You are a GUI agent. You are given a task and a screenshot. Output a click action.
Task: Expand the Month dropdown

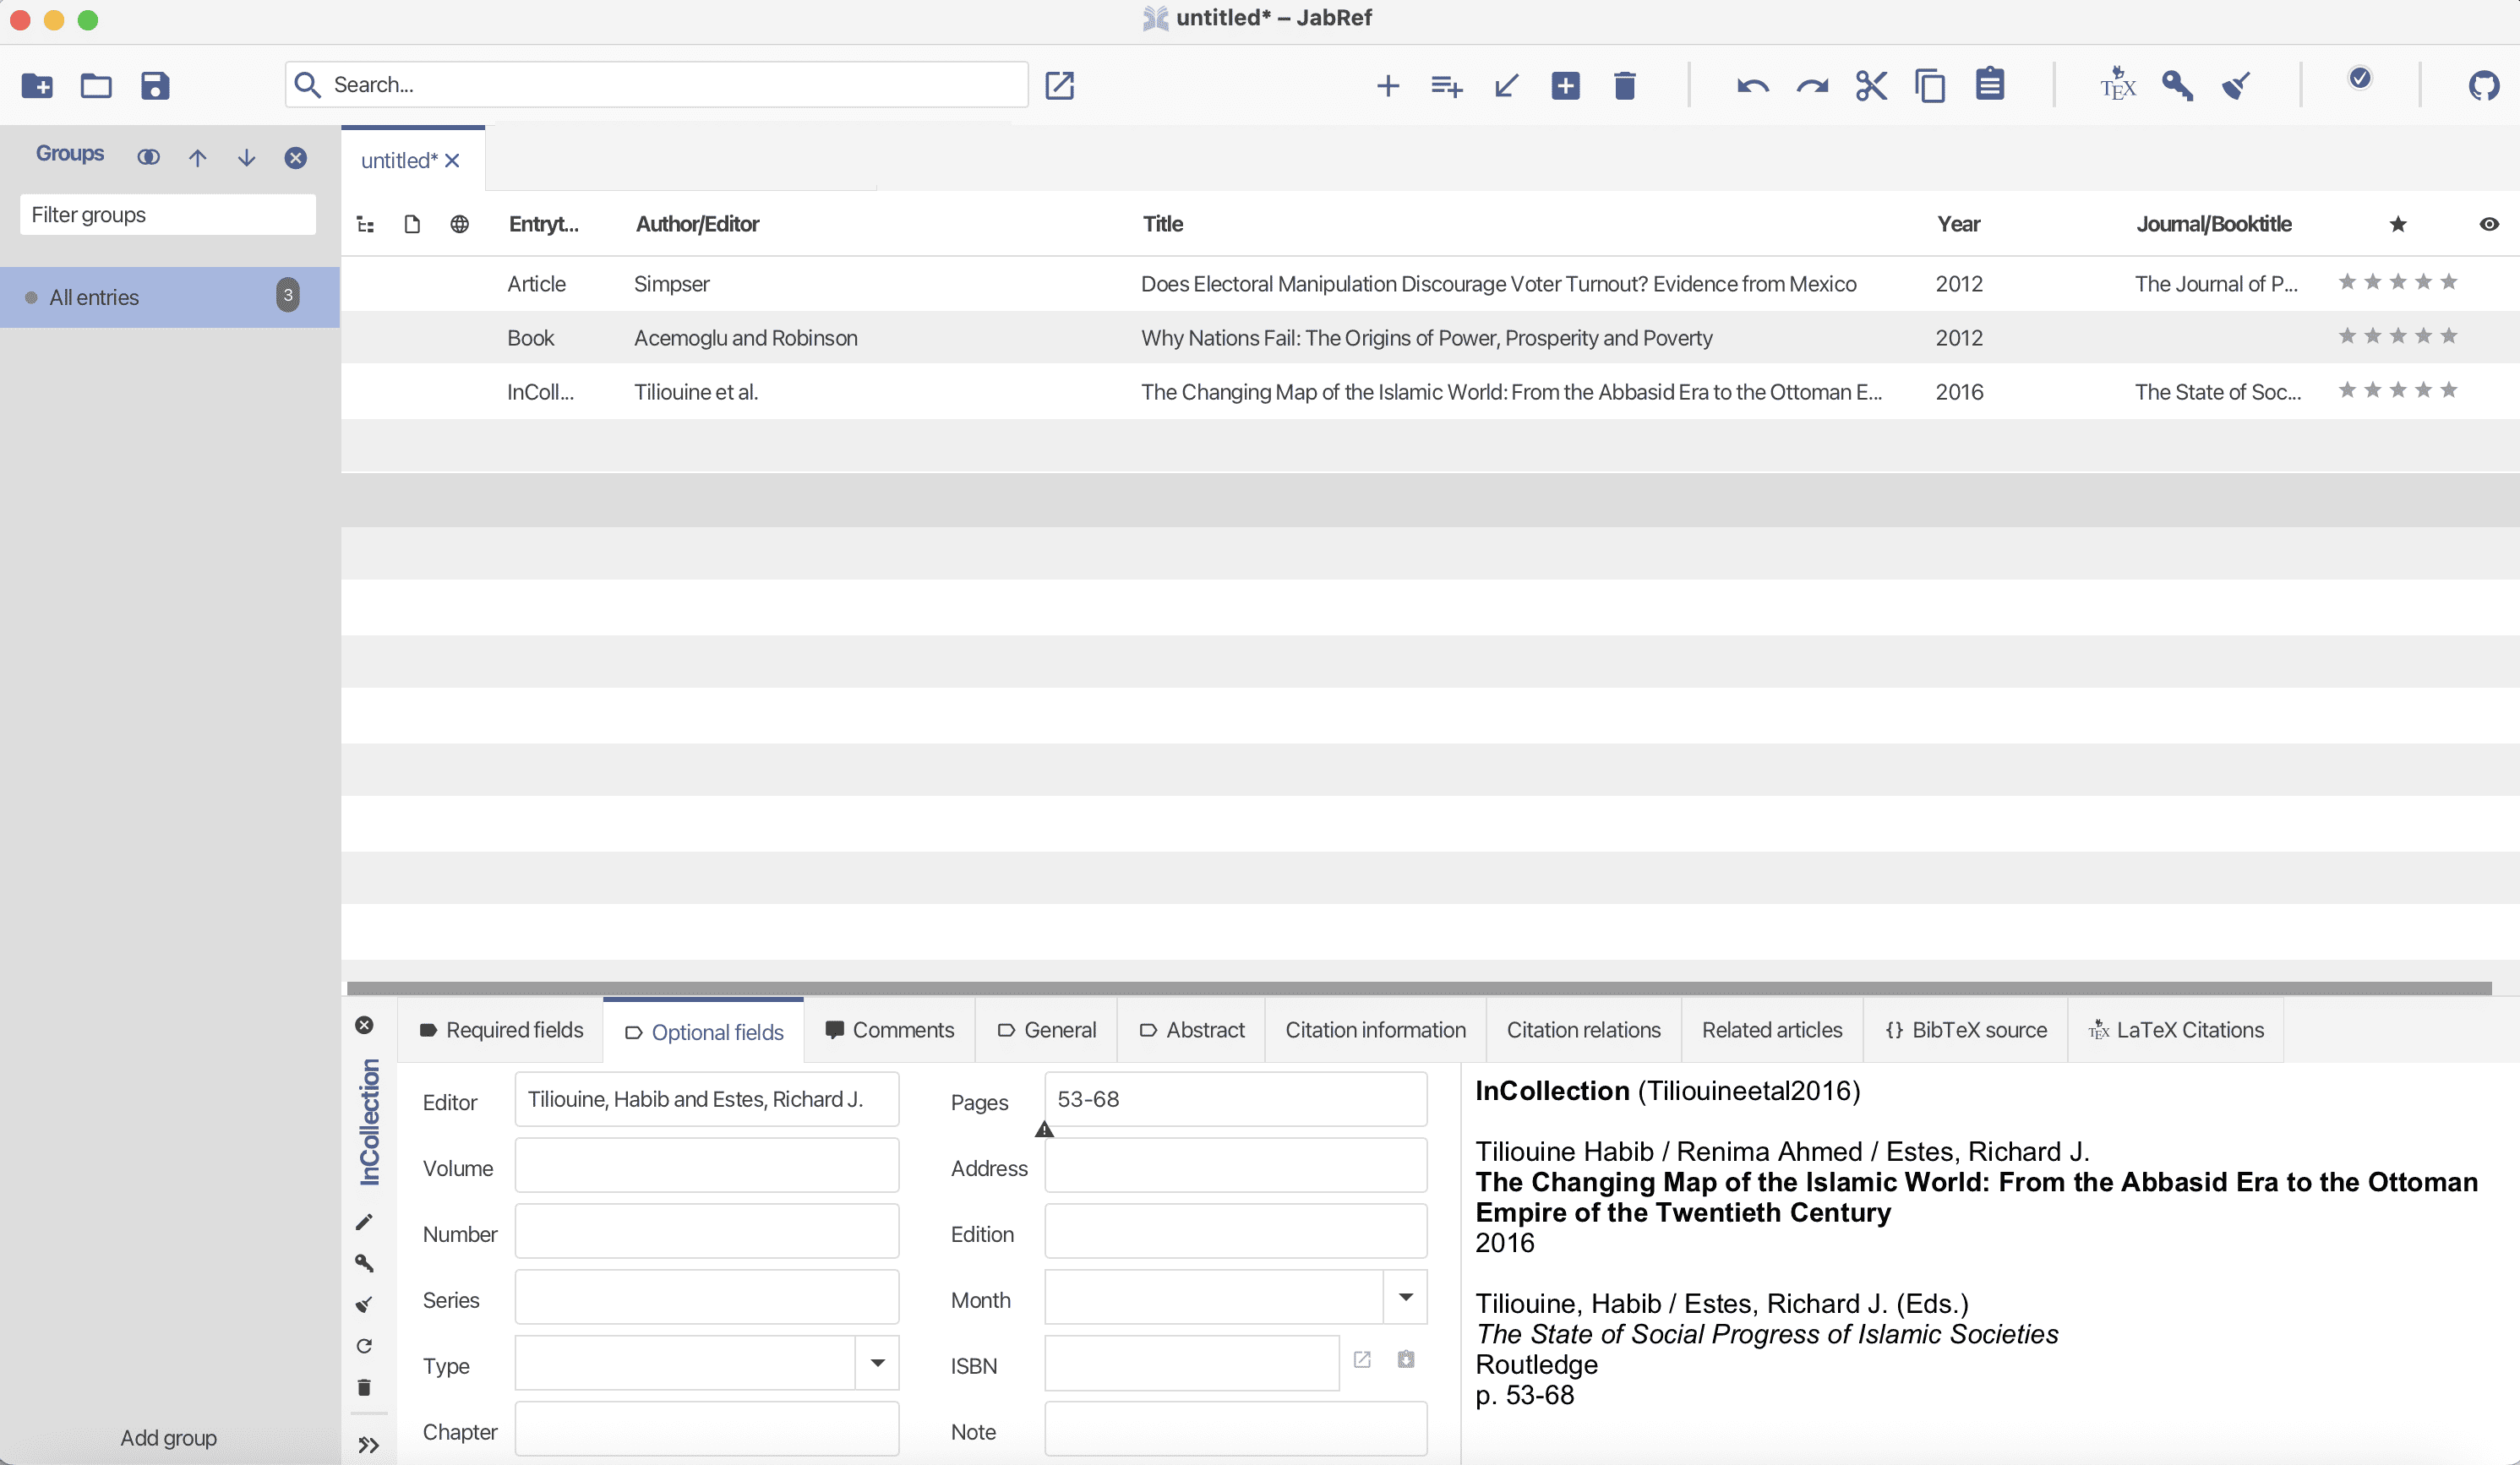coord(1405,1297)
